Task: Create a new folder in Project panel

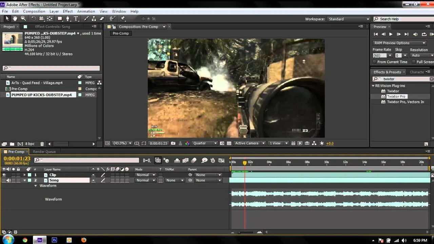Action: coord(12,144)
